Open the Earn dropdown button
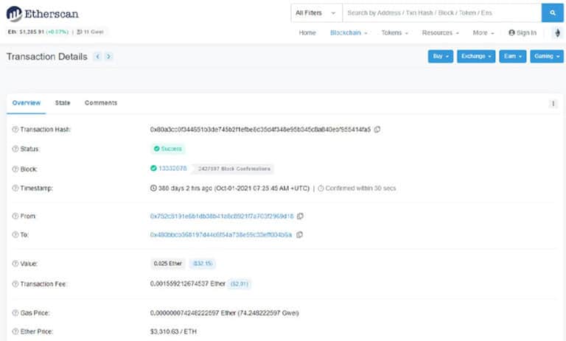This screenshot has height=341, width=566. click(513, 56)
